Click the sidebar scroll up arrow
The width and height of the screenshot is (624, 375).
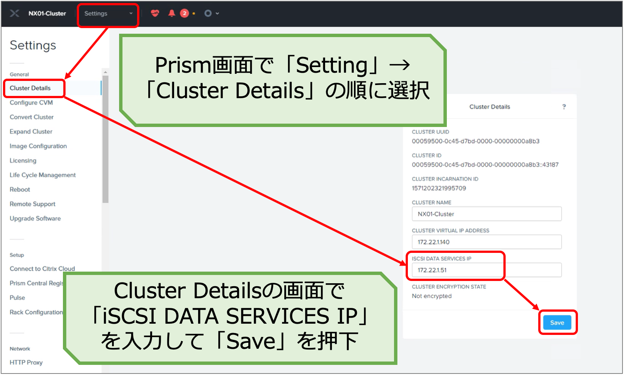pyautogui.click(x=105, y=72)
